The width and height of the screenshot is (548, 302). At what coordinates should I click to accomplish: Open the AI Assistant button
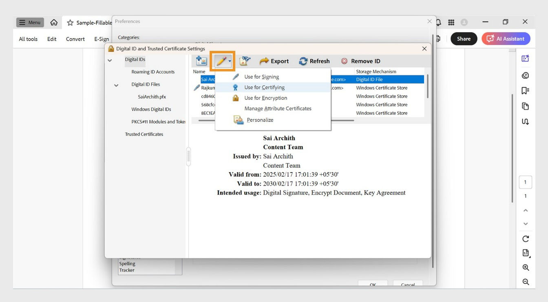click(506, 38)
